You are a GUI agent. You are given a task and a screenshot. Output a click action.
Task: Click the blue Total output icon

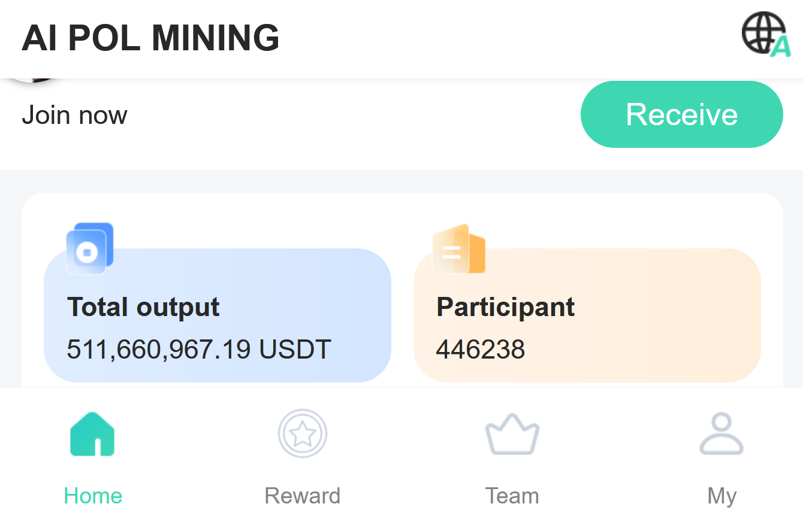click(x=89, y=249)
